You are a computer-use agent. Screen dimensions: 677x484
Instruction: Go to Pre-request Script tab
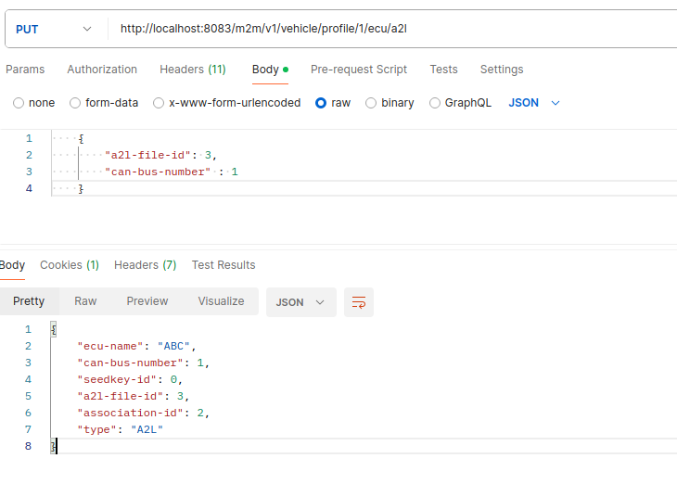(x=358, y=70)
